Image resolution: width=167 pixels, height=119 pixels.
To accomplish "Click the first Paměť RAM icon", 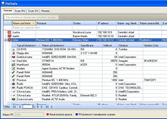I will click(13, 72).
